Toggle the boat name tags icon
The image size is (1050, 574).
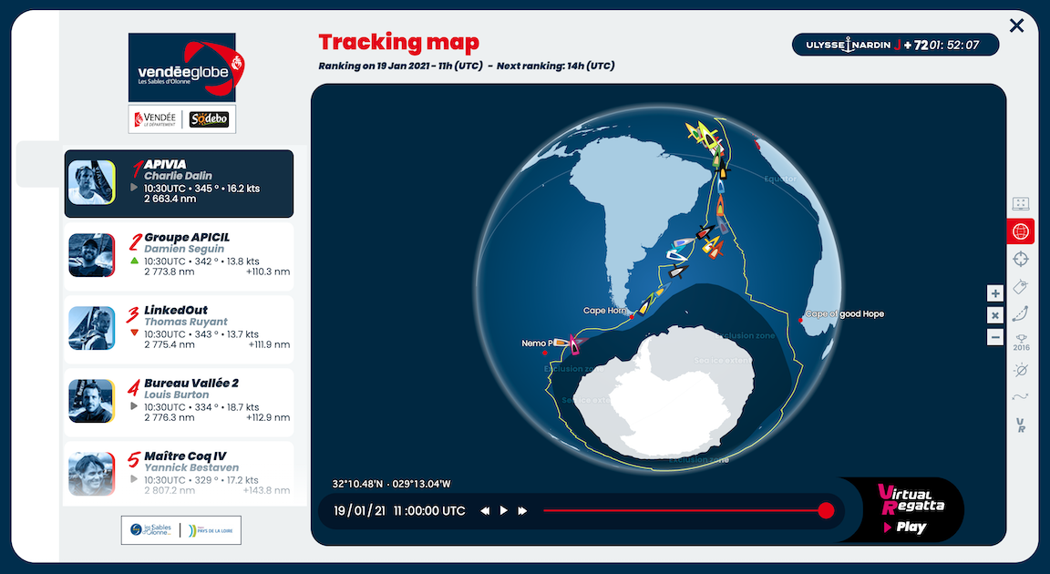pyautogui.click(x=1021, y=287)
